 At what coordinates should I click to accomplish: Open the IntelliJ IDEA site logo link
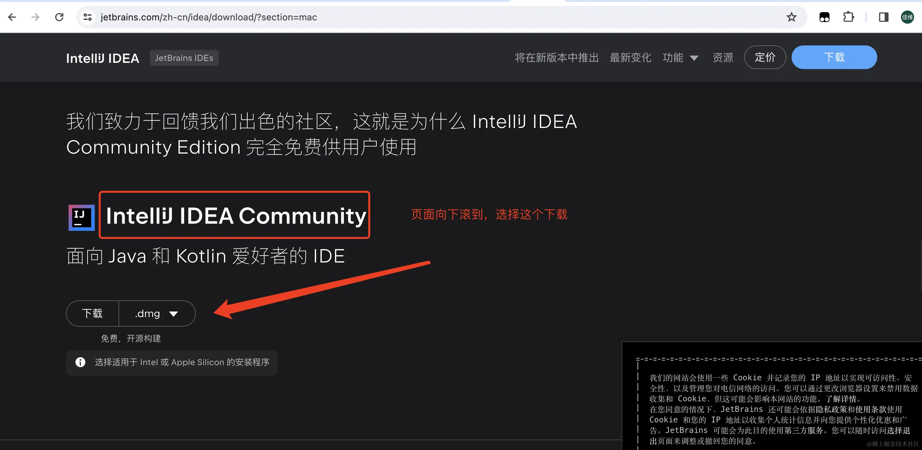[x=103, y=58]
